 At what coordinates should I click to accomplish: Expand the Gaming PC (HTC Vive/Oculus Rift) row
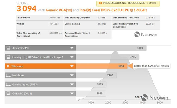(72, 57)
